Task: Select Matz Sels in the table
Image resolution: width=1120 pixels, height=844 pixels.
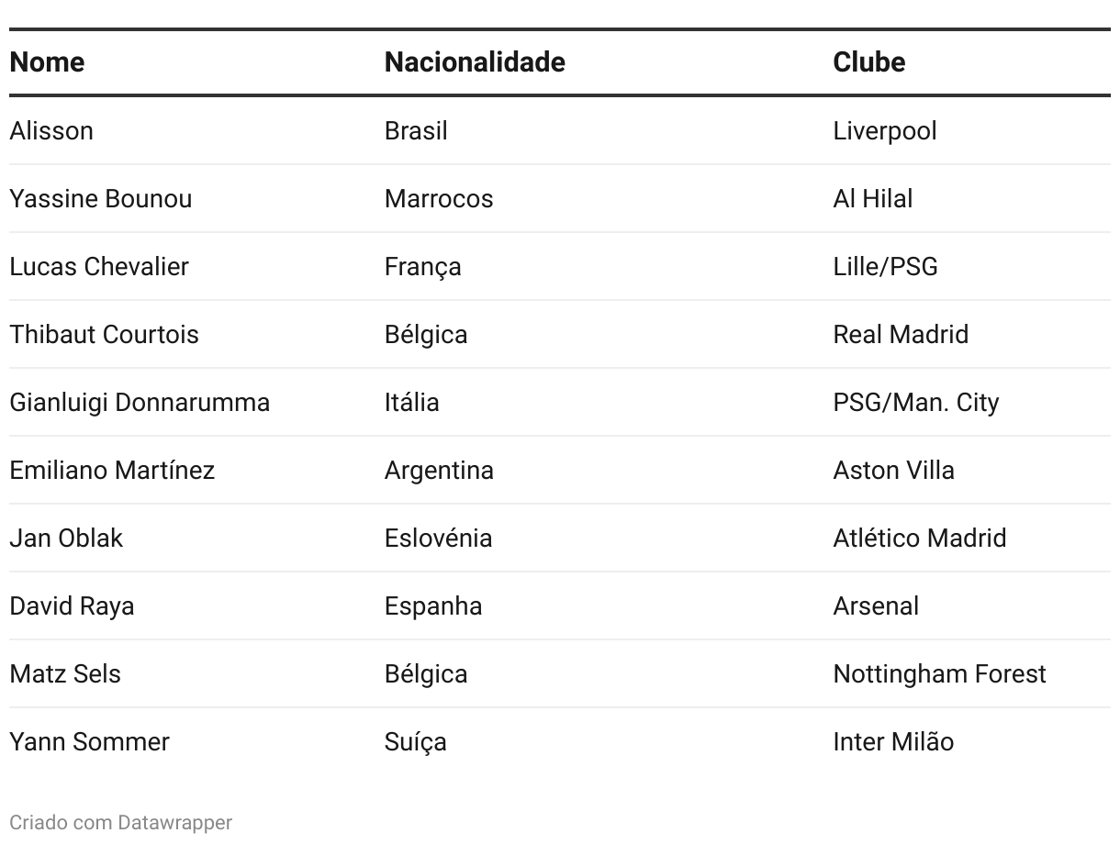Action: pos(65,673)
